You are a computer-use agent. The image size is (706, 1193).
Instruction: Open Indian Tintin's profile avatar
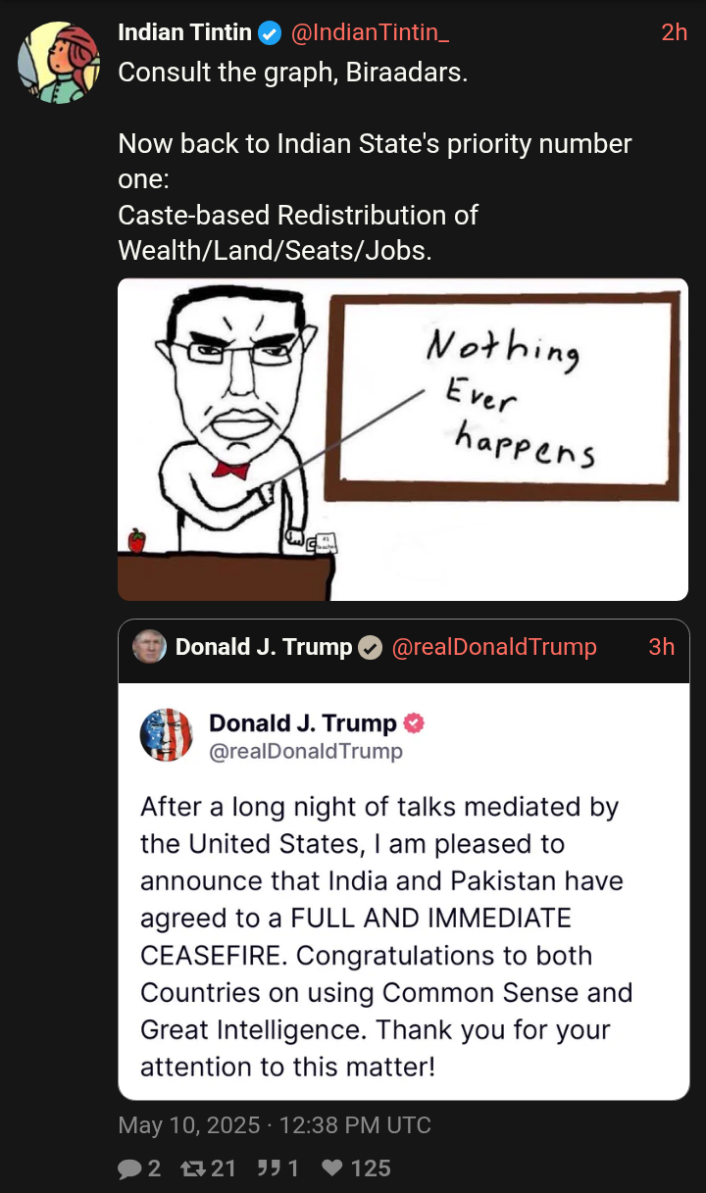[60, 61]
